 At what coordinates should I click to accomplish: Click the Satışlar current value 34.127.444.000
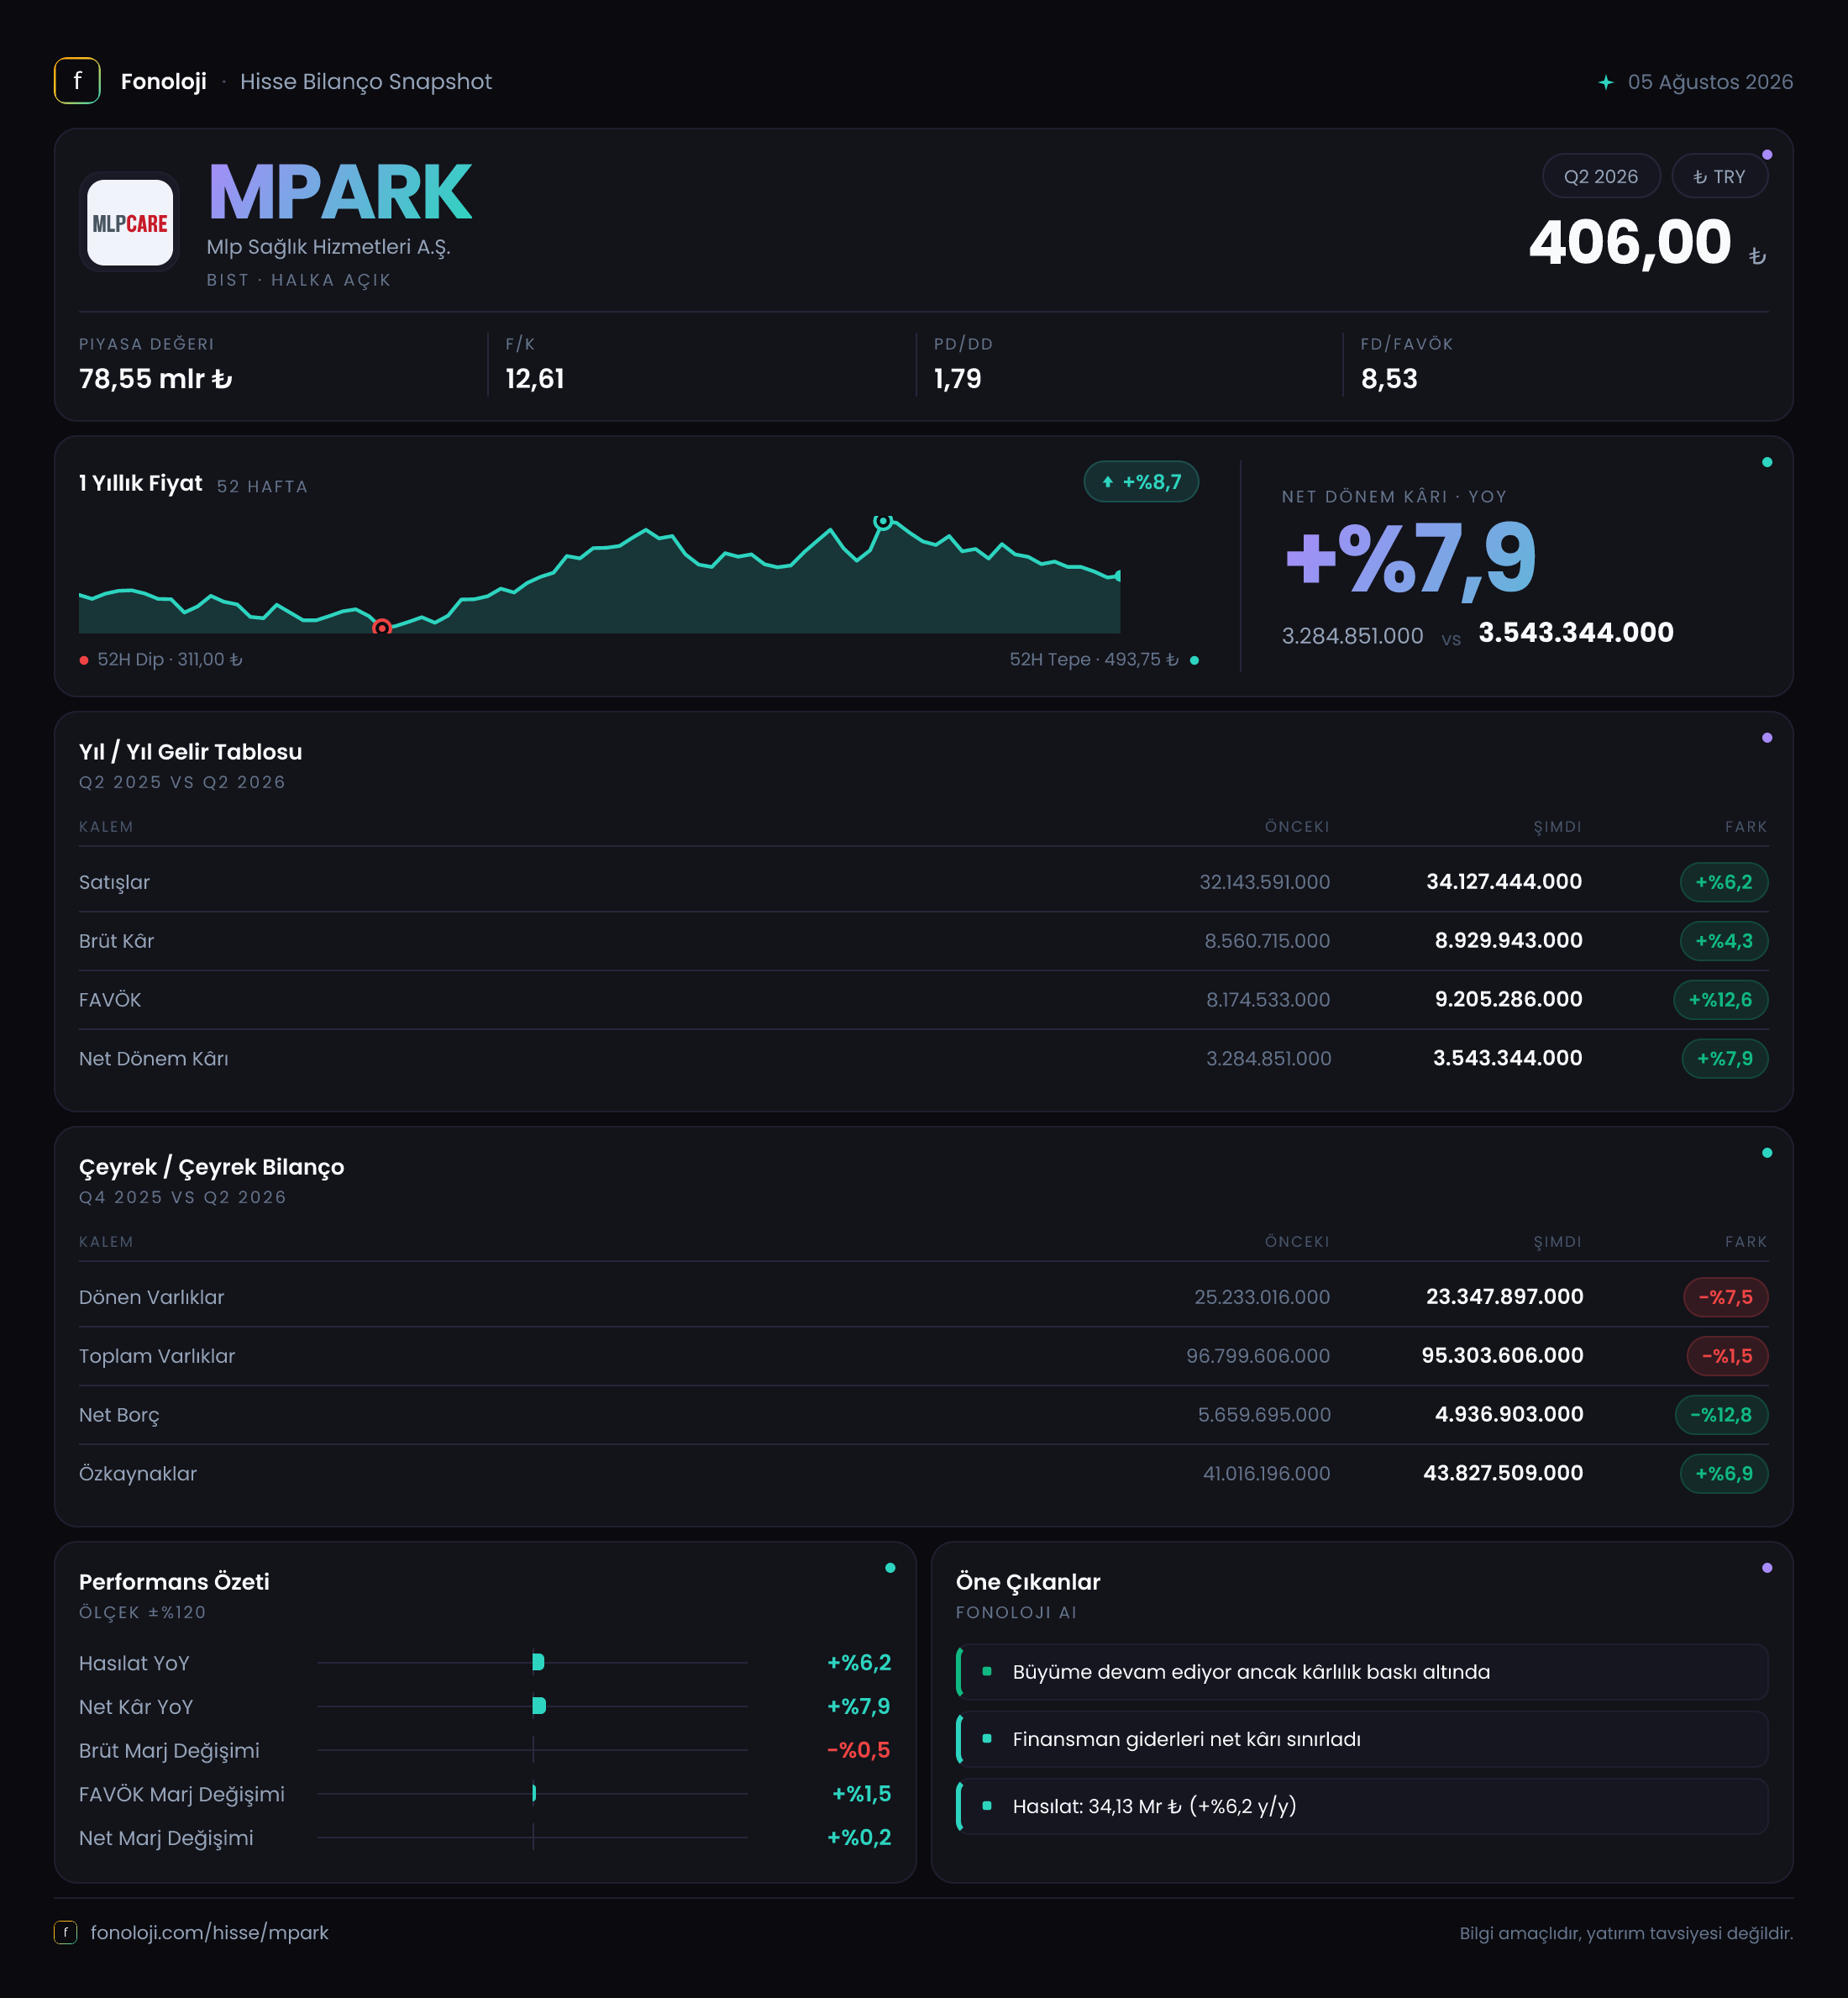(1504, 882)
